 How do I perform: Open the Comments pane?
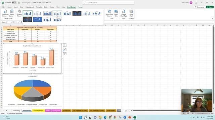199,7
